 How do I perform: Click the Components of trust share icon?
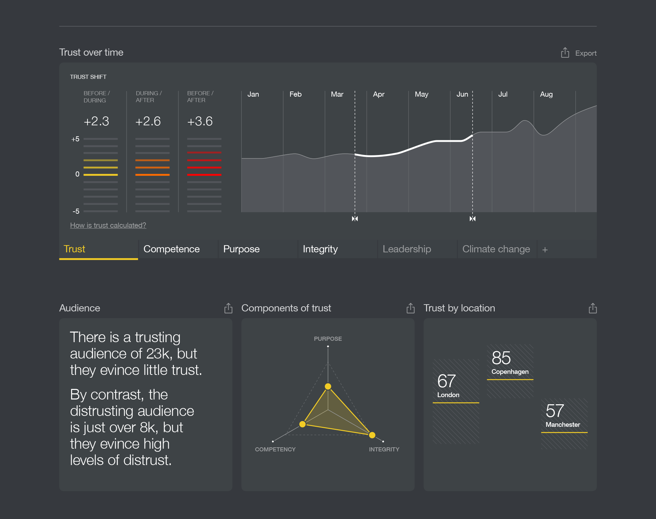(x=410, y=308)
